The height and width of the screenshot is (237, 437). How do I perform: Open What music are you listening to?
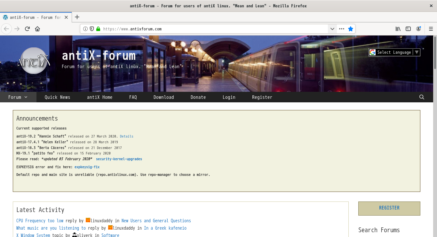[x=51, y=228]
